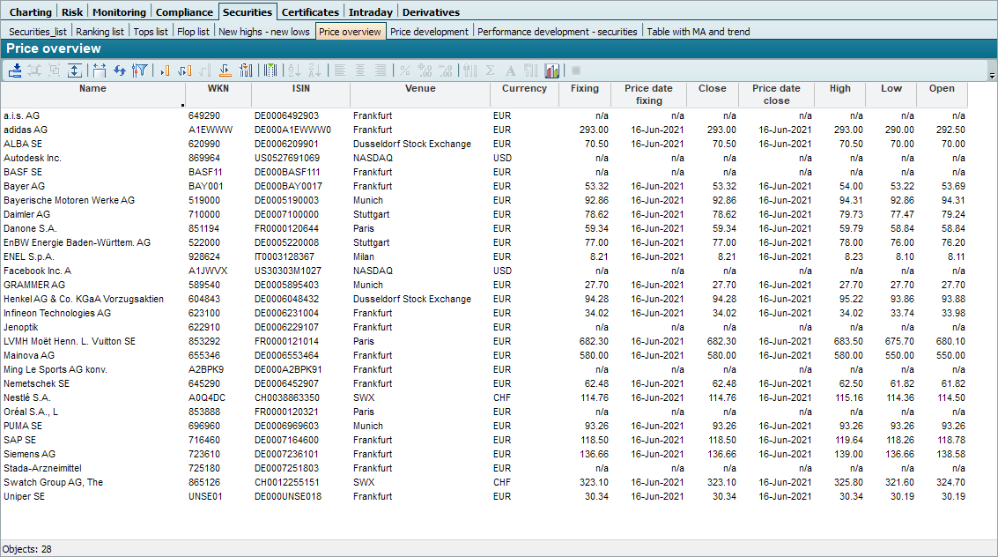Click the export icon at toolbar start
This screenshot has height=557, width=998.
[x=15, y=71]
